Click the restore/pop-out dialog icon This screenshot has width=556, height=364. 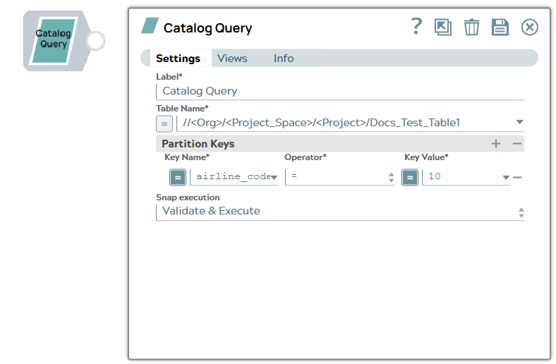tap(443, 28)
